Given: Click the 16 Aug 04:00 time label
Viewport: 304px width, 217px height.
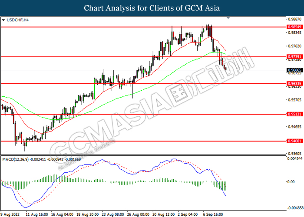Looking at the screenshot, I should [x=62, y=214].
